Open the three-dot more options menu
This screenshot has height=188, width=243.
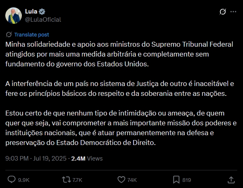point(233,11)
